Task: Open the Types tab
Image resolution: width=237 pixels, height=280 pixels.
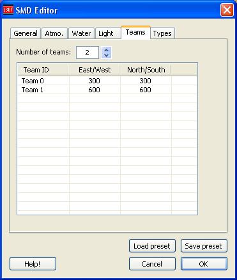Action: 162,33
